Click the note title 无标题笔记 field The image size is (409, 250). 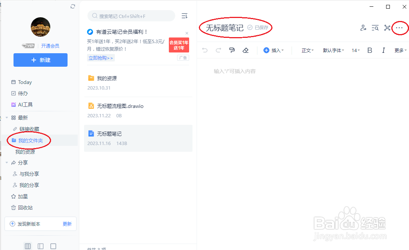click(x=225, y=28)
